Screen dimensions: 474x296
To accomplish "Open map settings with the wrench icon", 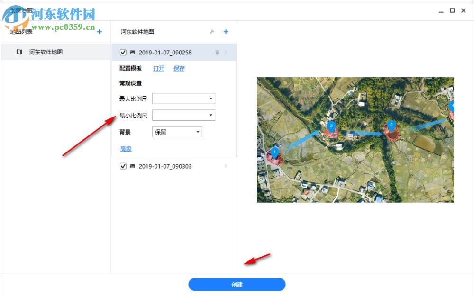I will [212, 32].
